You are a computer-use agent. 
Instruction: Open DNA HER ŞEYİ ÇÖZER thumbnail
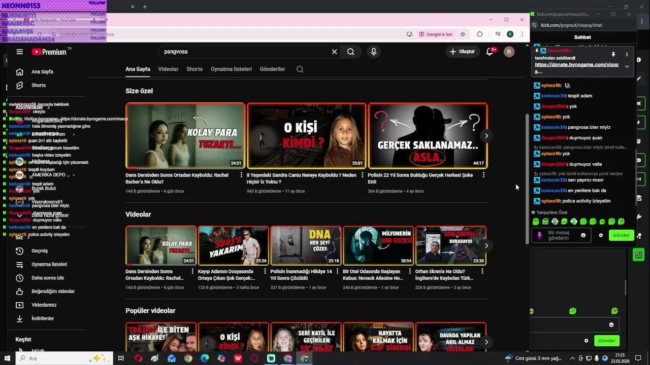tap(306, 246)
